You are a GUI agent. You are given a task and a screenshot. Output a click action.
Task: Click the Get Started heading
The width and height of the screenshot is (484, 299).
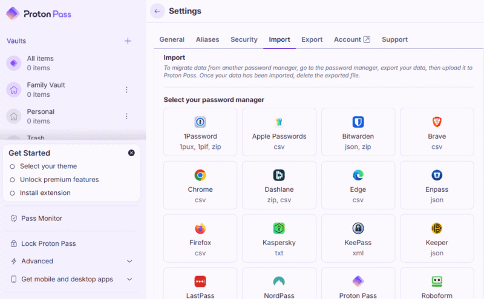(29, 153)
